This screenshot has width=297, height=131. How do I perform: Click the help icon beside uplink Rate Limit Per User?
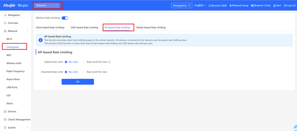(x=109, y=62)
